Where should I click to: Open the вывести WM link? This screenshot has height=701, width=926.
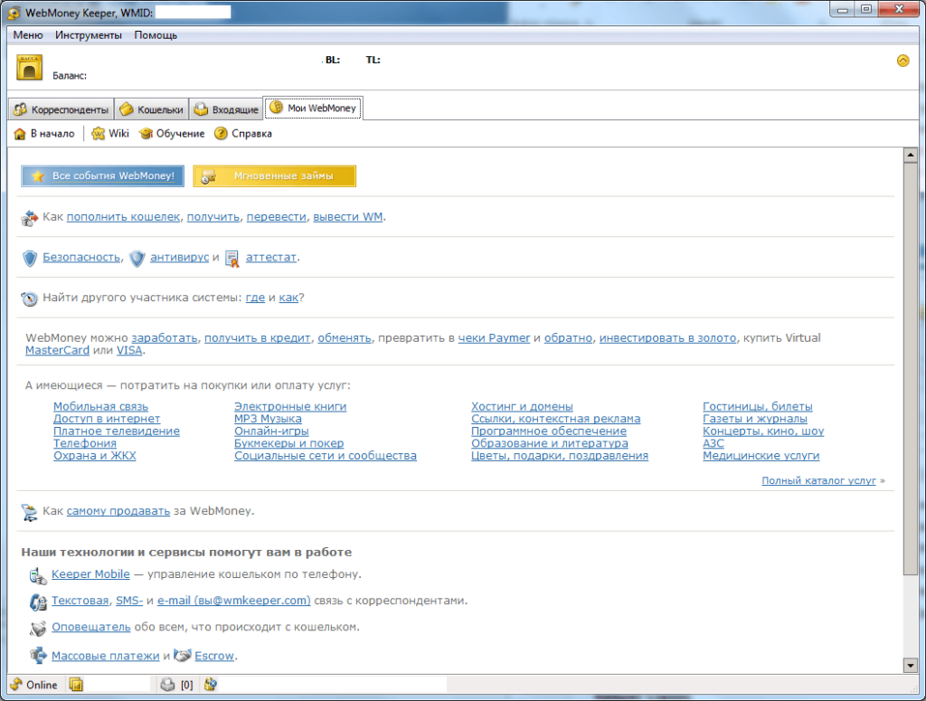tap(348, 217)
